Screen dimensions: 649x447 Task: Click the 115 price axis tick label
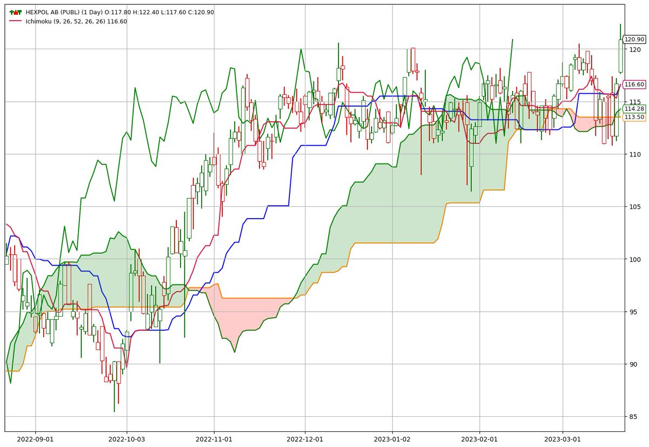click(x=634, y=102)
